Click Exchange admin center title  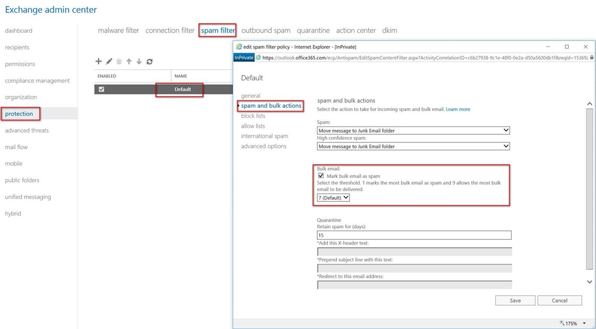click(51, 9)
